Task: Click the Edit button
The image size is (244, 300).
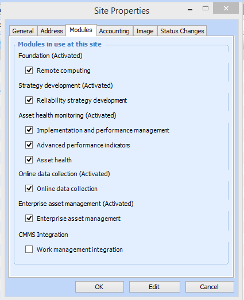Action: pyautogui.click(x=154, y=287)
